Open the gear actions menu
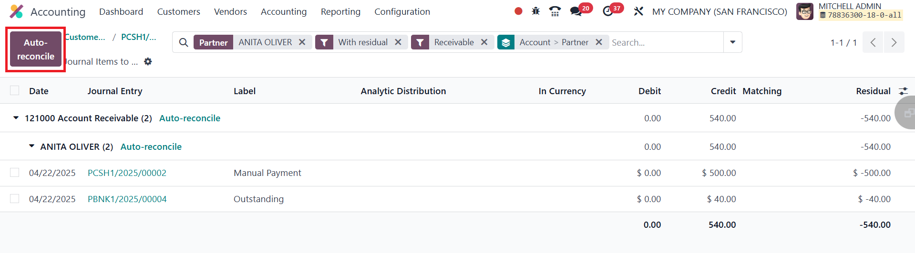Viewport: 915px width, 253px height. [x=148, y=61]
